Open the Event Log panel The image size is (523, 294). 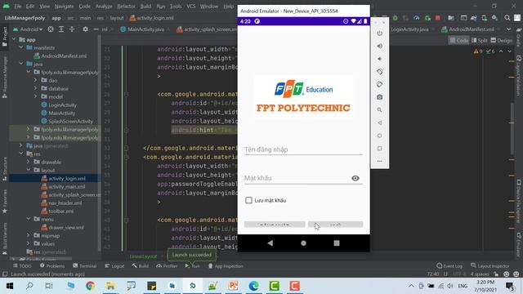click(449, 265)
